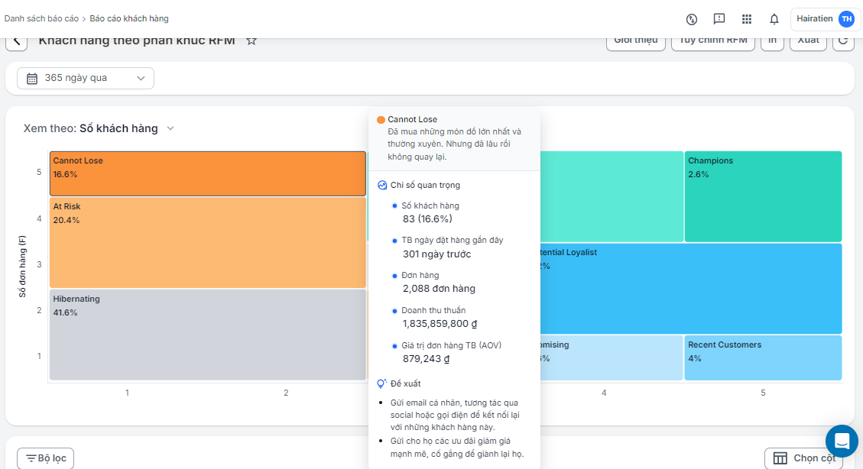Select the orange Cannot Lose segment
Screen dimensions: 863x469
click(207, 174)
